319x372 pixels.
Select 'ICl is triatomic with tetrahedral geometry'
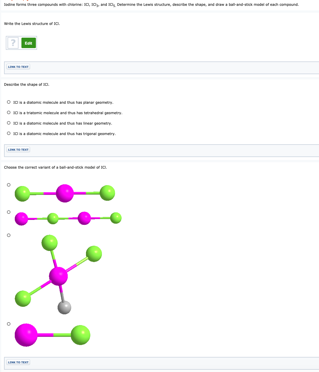click(9, 112)
